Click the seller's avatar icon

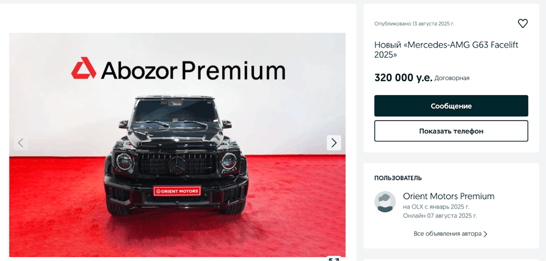coord(385,202)
